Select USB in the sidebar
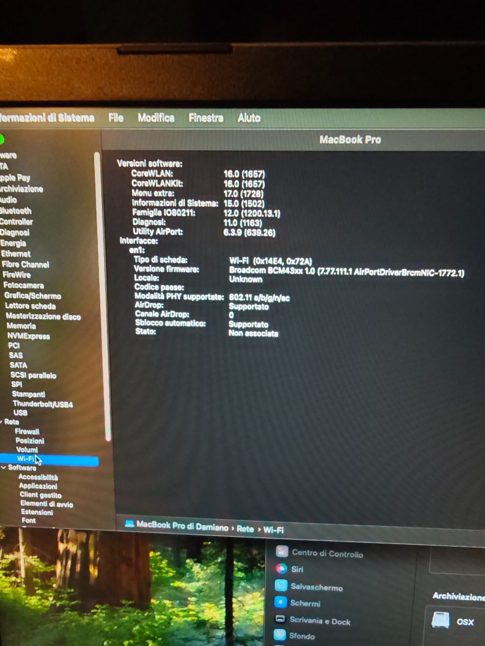Image resolution: width=485 pixels, height=646 pixels. tap(20, 413)
